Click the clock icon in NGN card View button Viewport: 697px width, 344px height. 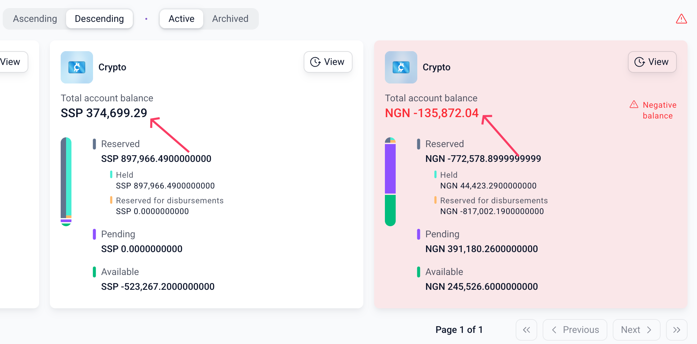(x=640, y=62)
